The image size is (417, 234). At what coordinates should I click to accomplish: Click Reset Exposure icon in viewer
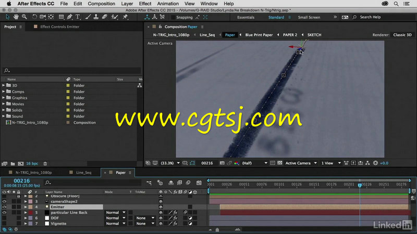pyautogui.click(x=375, y=163)
